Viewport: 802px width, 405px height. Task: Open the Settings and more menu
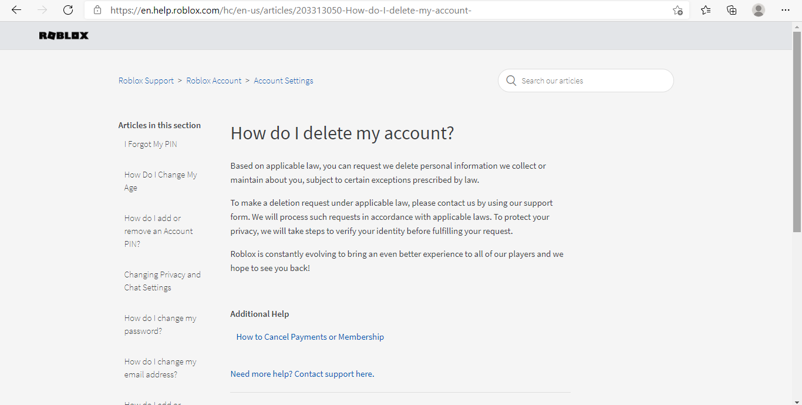click(x=786, y=10)
